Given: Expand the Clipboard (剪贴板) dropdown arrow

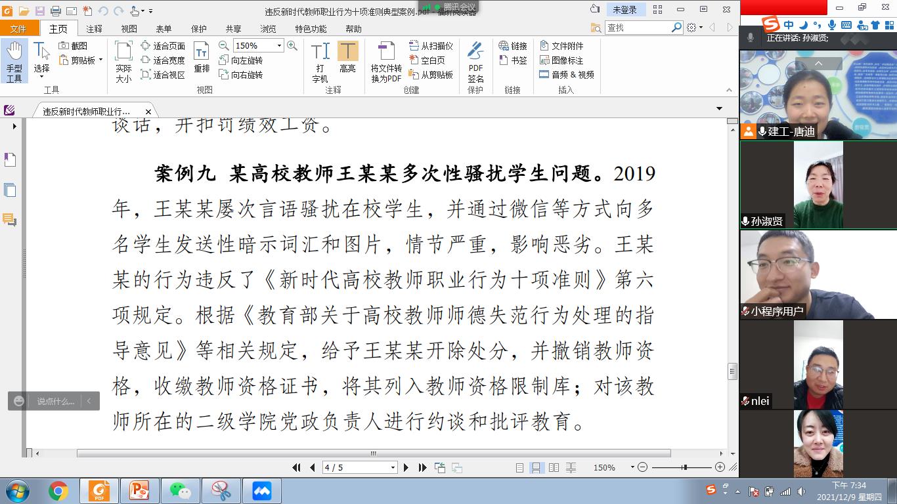Looking at the screenshot, I should (x=101, y=60).
